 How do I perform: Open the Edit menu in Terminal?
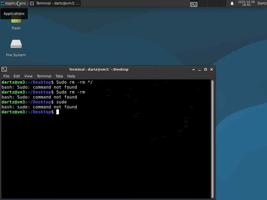point(17,76)
